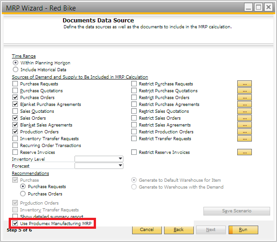Toggle the Sales Orders checkbox
The width and height of the screenshot is (277, 242).
pos(16,118)
